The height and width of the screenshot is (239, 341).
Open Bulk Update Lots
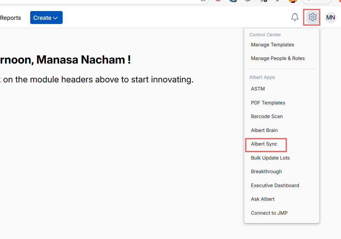tap(270, 158)
